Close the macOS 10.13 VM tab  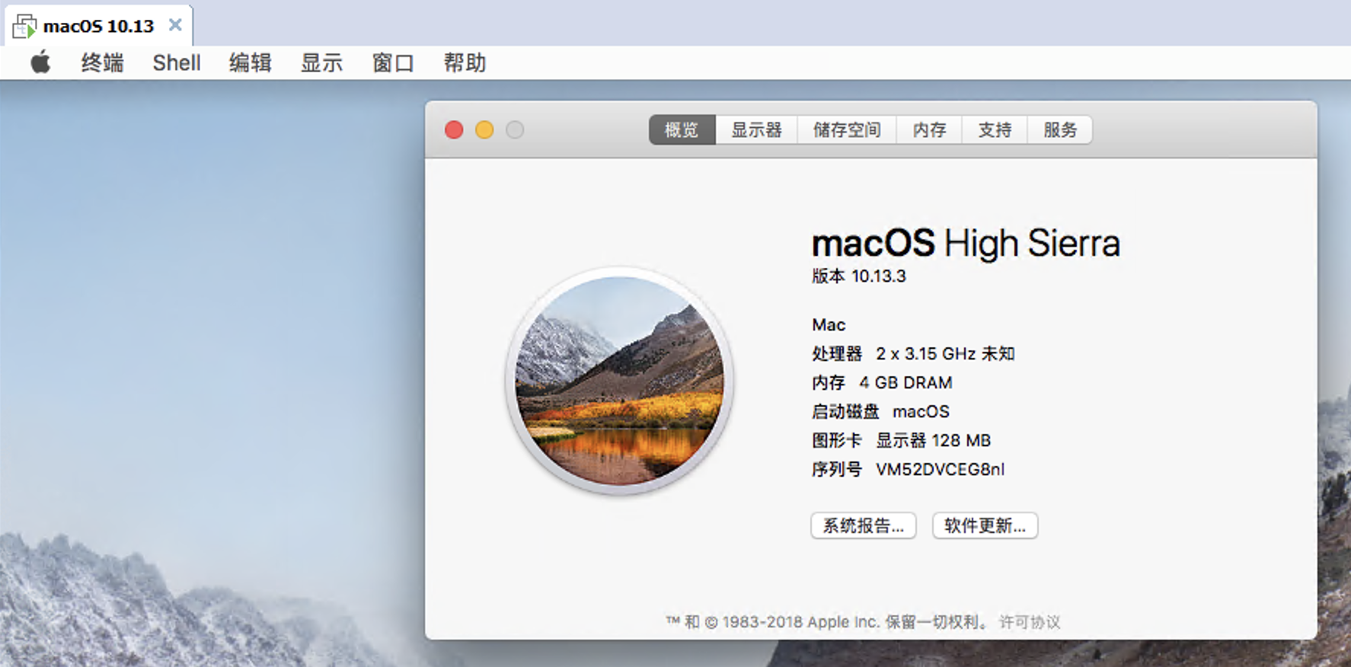point(175,25)
